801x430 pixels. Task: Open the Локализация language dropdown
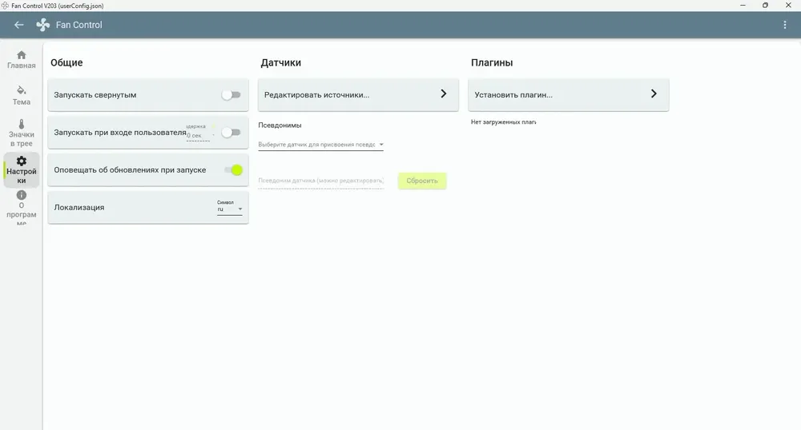point(229,208)
